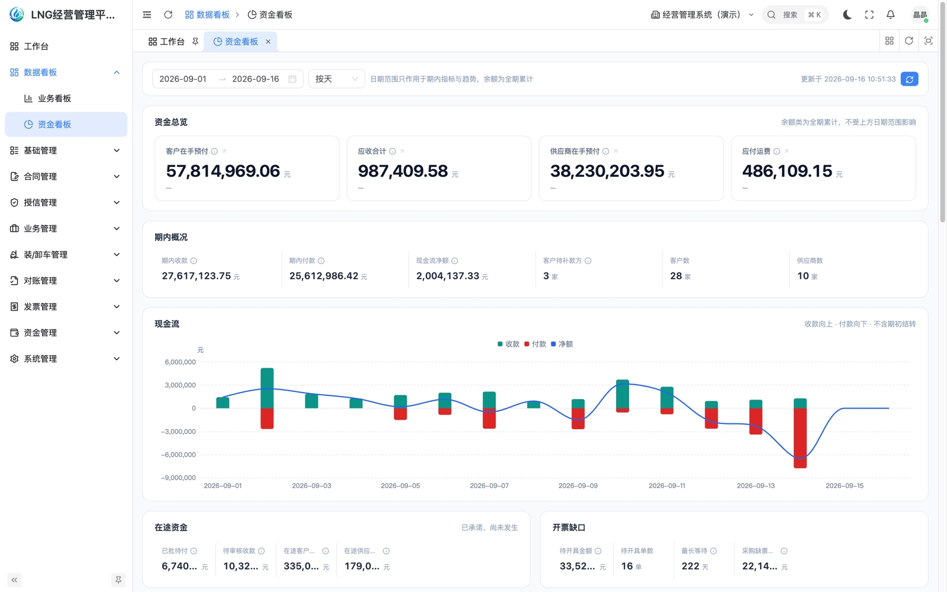Show info icon next to 期内收款
947x592 pixels.
(194, 260)
